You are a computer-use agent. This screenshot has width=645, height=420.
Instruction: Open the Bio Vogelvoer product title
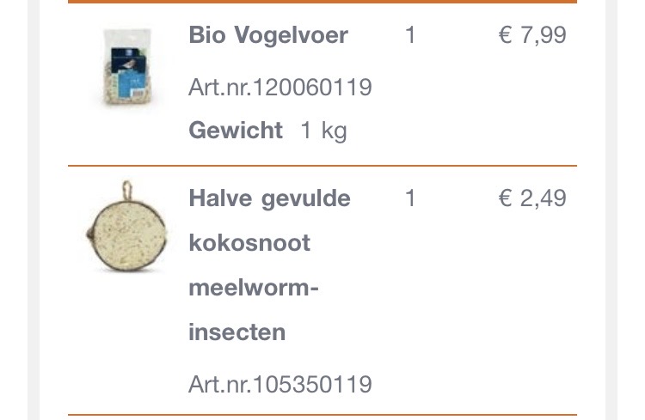[268, 35]
